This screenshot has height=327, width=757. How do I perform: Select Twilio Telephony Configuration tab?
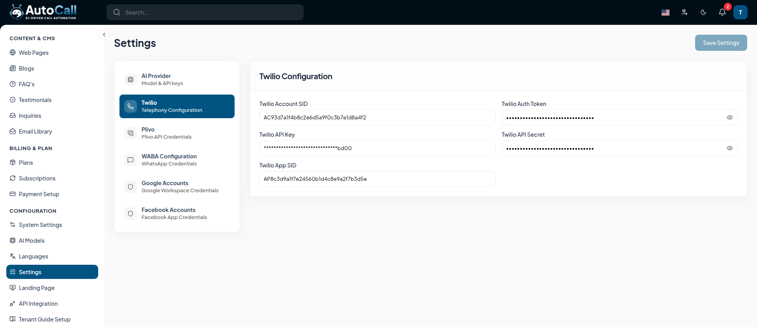click(177, 106)
